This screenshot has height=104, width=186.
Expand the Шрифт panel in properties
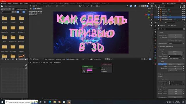click(161, 74)
